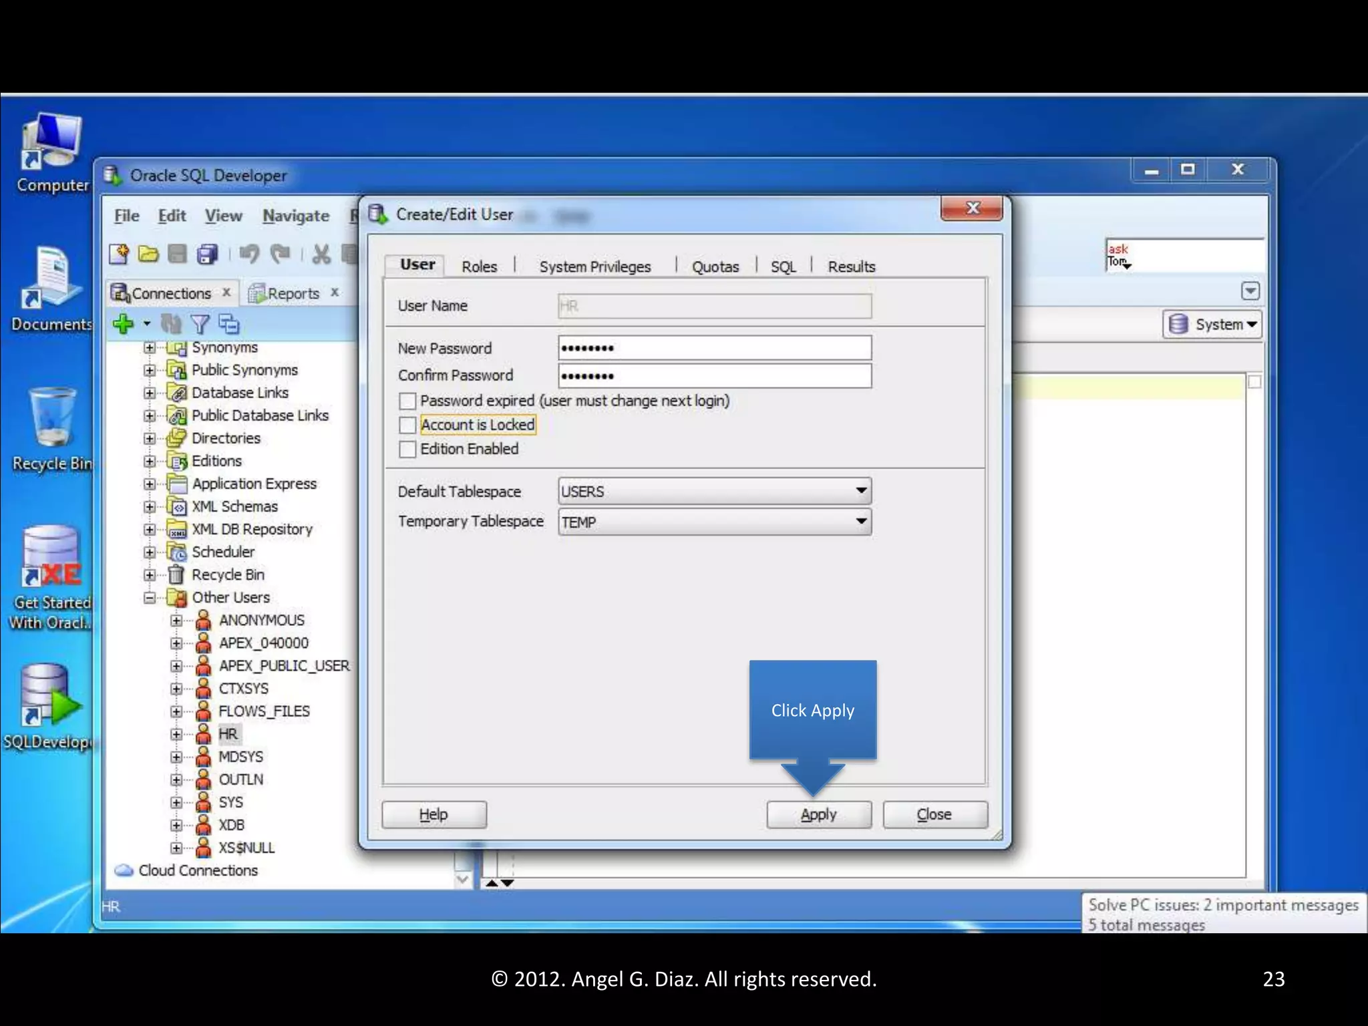Enable the Password expired checkbox
1368x1026 pixels.
407,401
